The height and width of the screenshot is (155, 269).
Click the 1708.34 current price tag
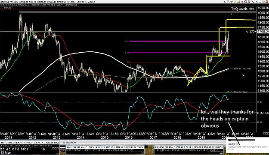point(263,31)
